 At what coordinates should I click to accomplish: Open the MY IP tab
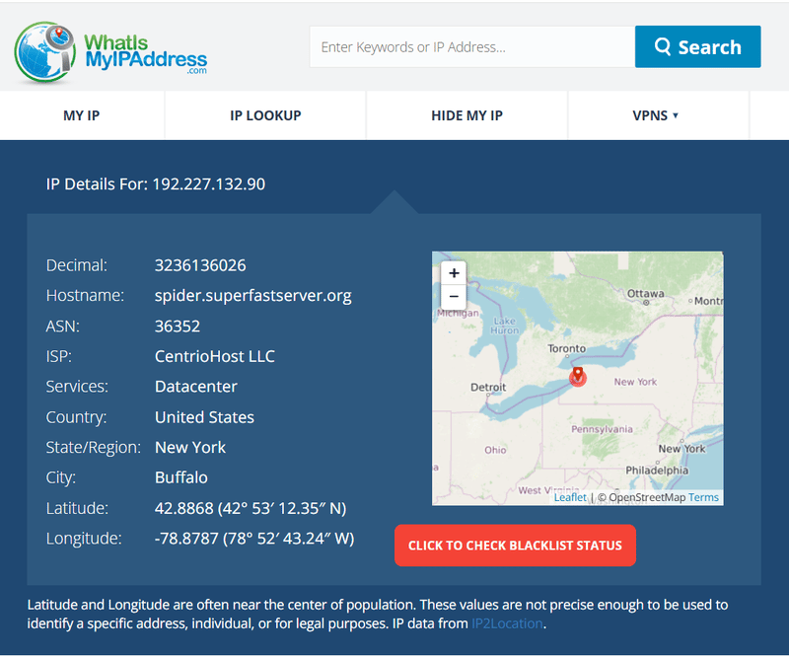click(82, 115)
